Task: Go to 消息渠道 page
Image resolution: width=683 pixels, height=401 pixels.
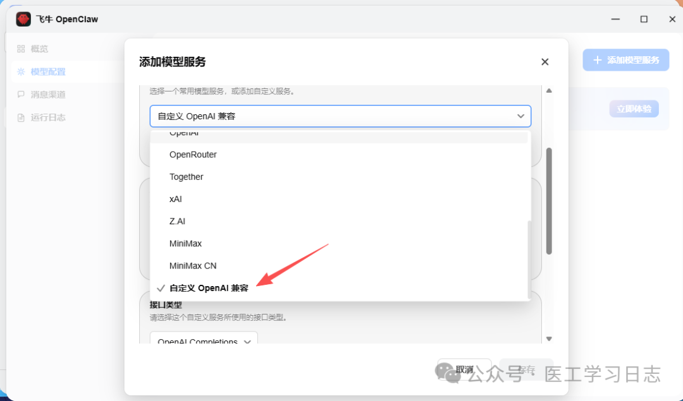Action: pyautogui.click(x=48, y=94)
